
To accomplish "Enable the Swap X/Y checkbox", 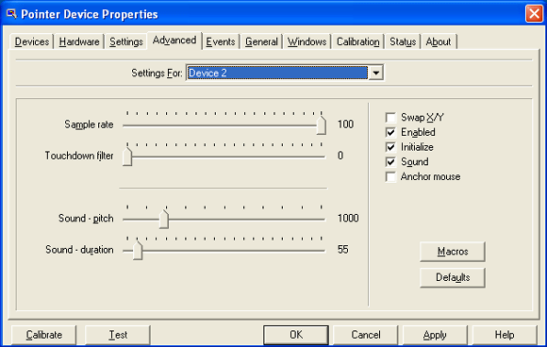I will (x=390, y=118).
